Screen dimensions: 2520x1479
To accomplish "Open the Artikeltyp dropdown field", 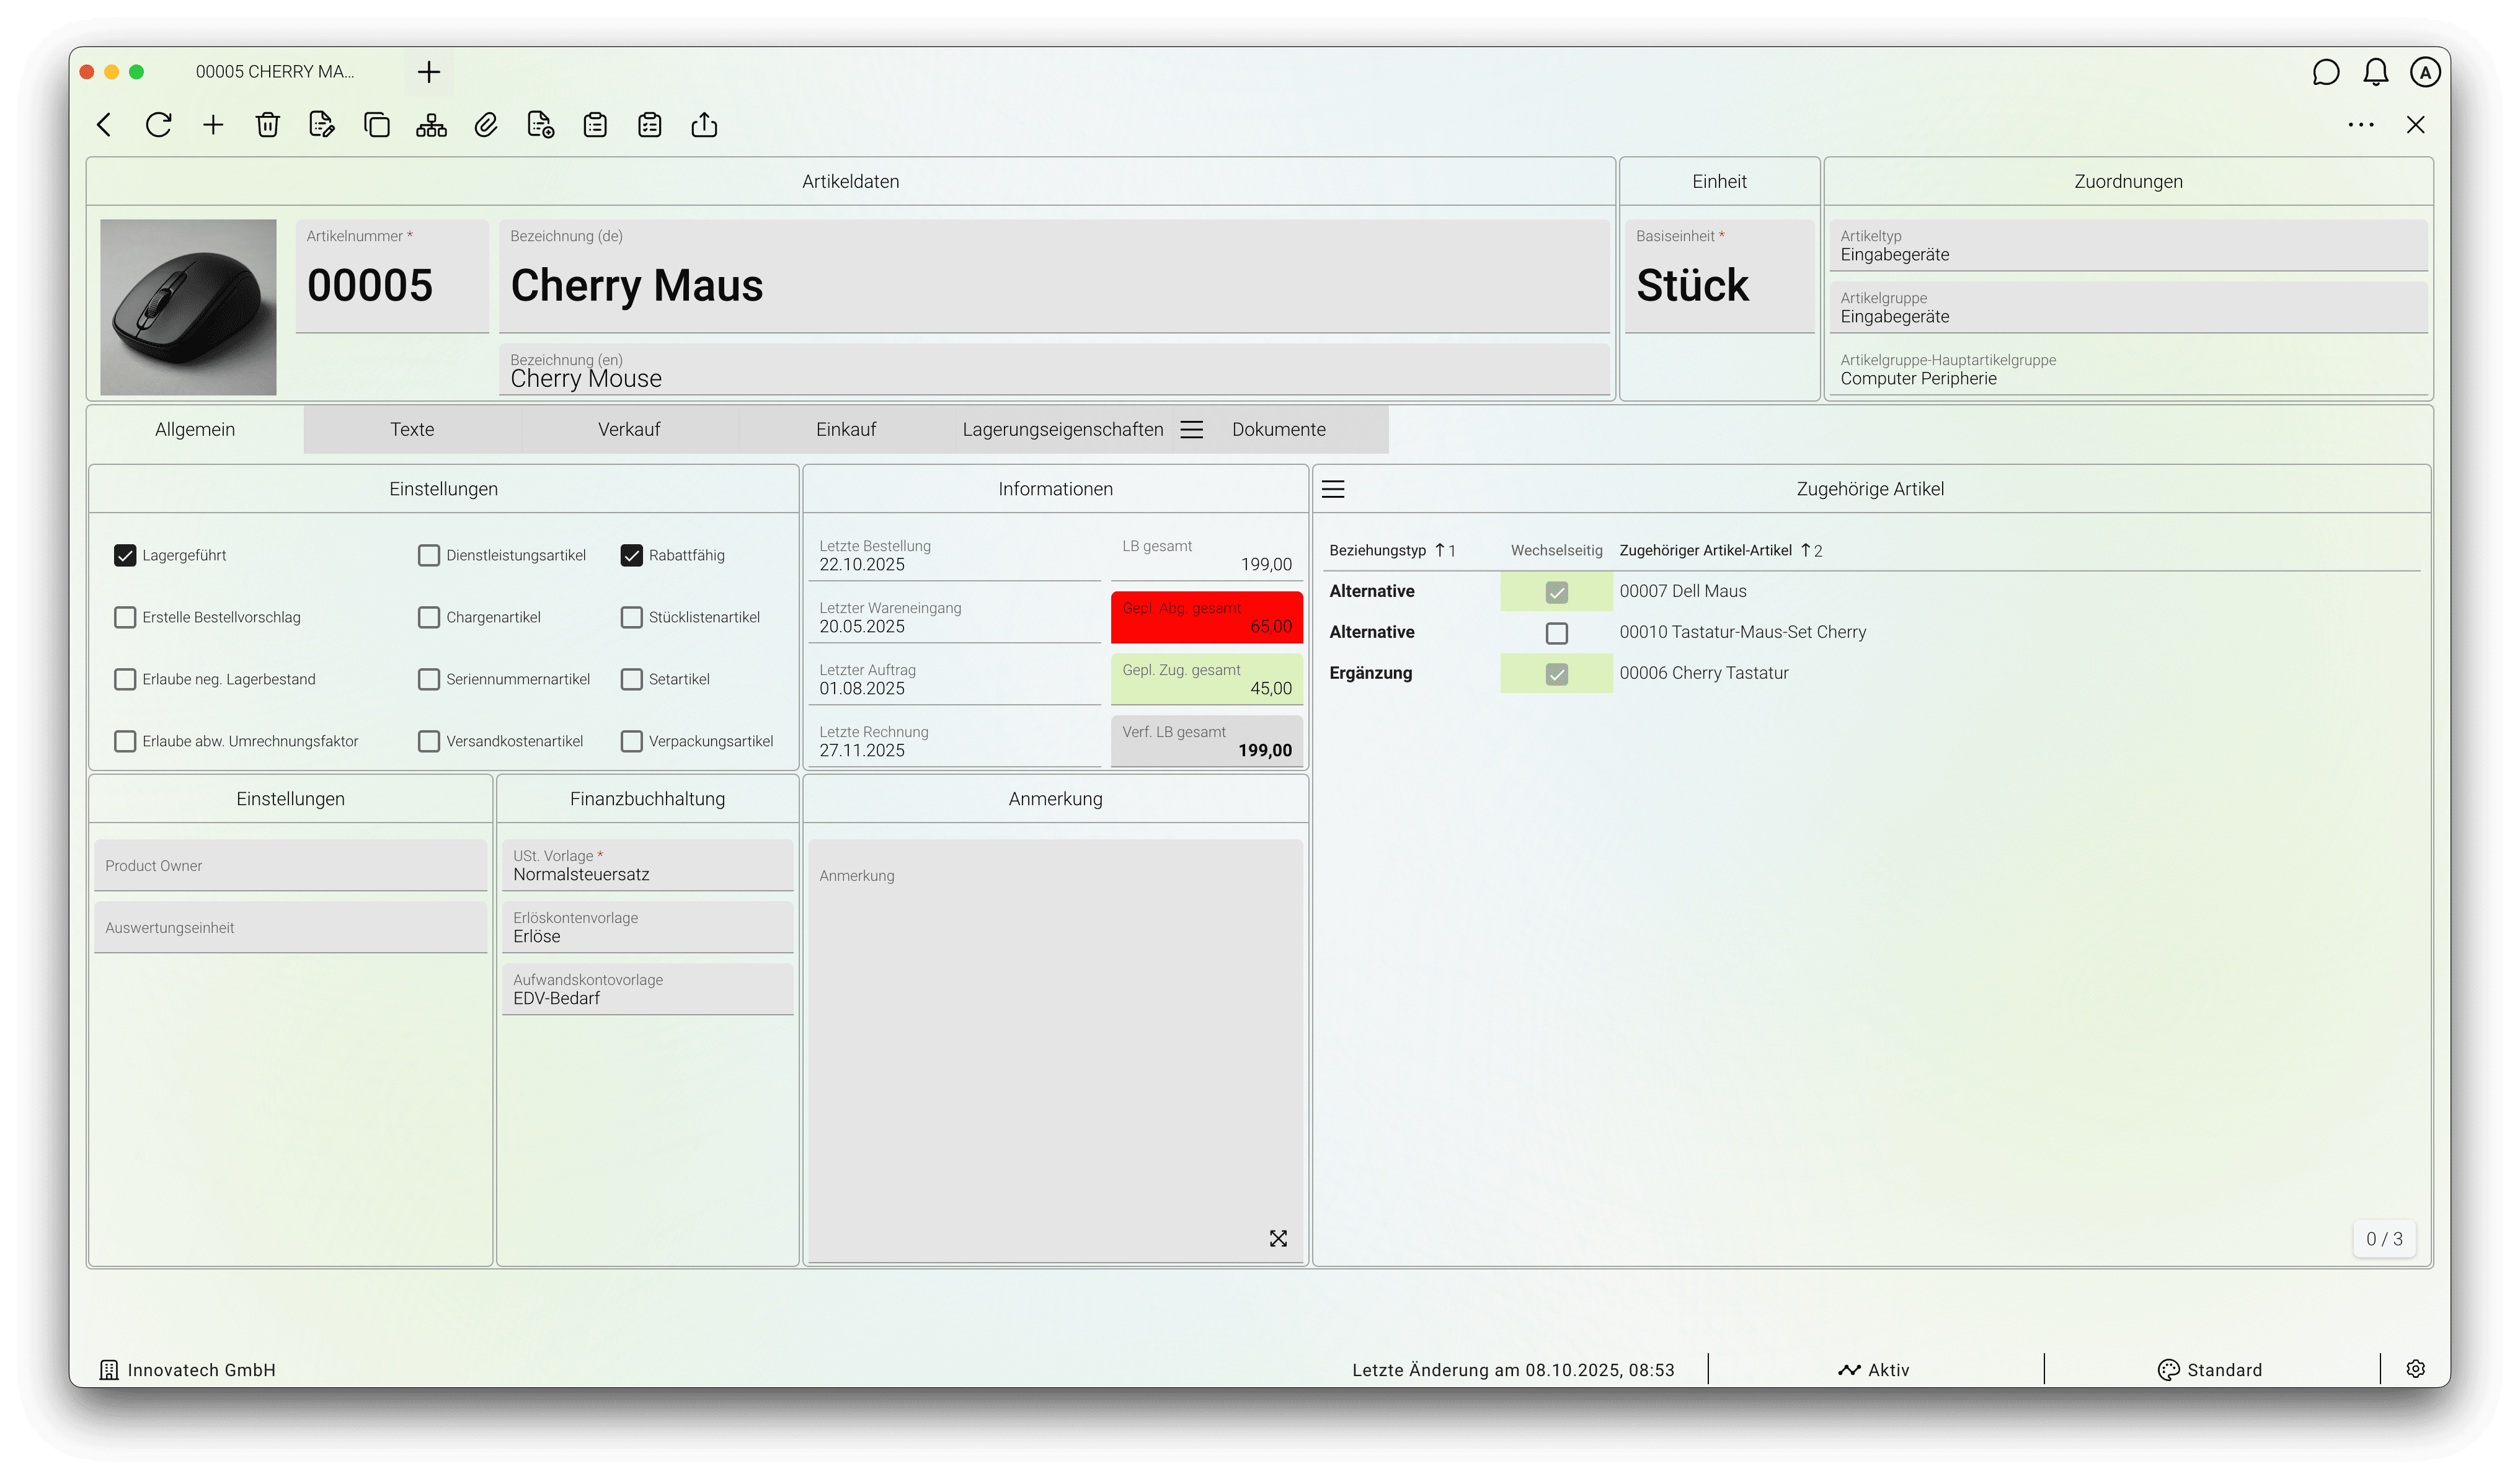I will pyautogui.click(x=2127, y=246).
